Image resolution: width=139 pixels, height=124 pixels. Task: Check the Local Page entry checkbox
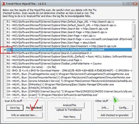[x=5, y=60]
